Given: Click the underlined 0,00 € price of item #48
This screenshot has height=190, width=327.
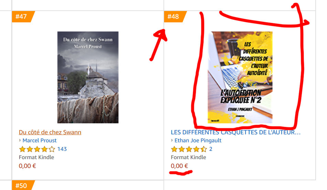Looking at the screenshot, I should [179, 166].
